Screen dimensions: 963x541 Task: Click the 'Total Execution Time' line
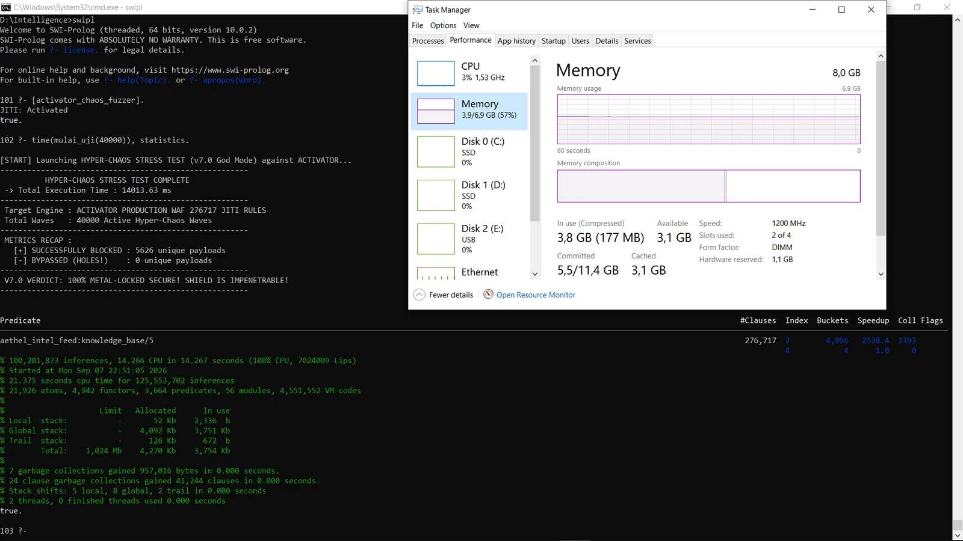coord(88,190)
